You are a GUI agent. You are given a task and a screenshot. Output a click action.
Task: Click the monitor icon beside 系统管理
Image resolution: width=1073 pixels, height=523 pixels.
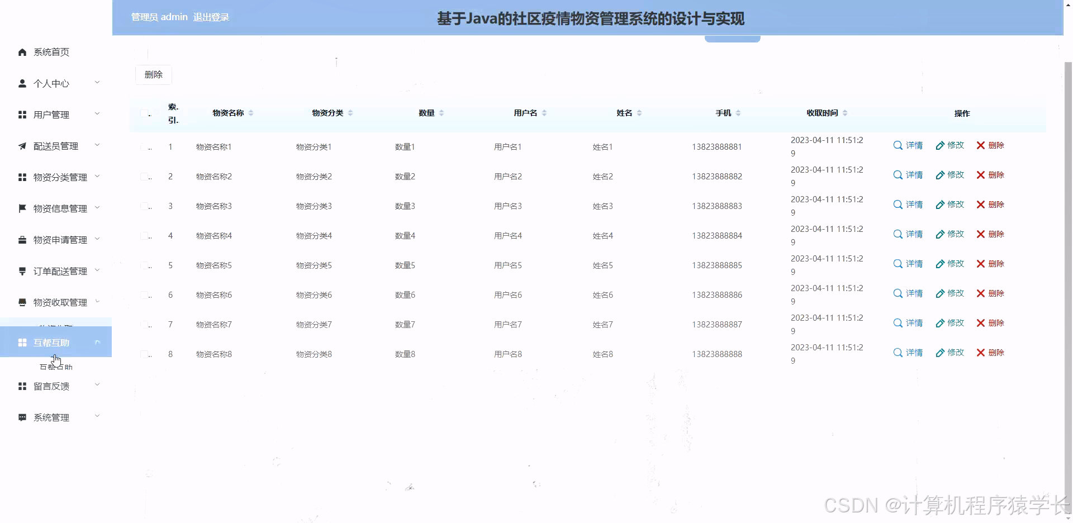coord(22,417)
